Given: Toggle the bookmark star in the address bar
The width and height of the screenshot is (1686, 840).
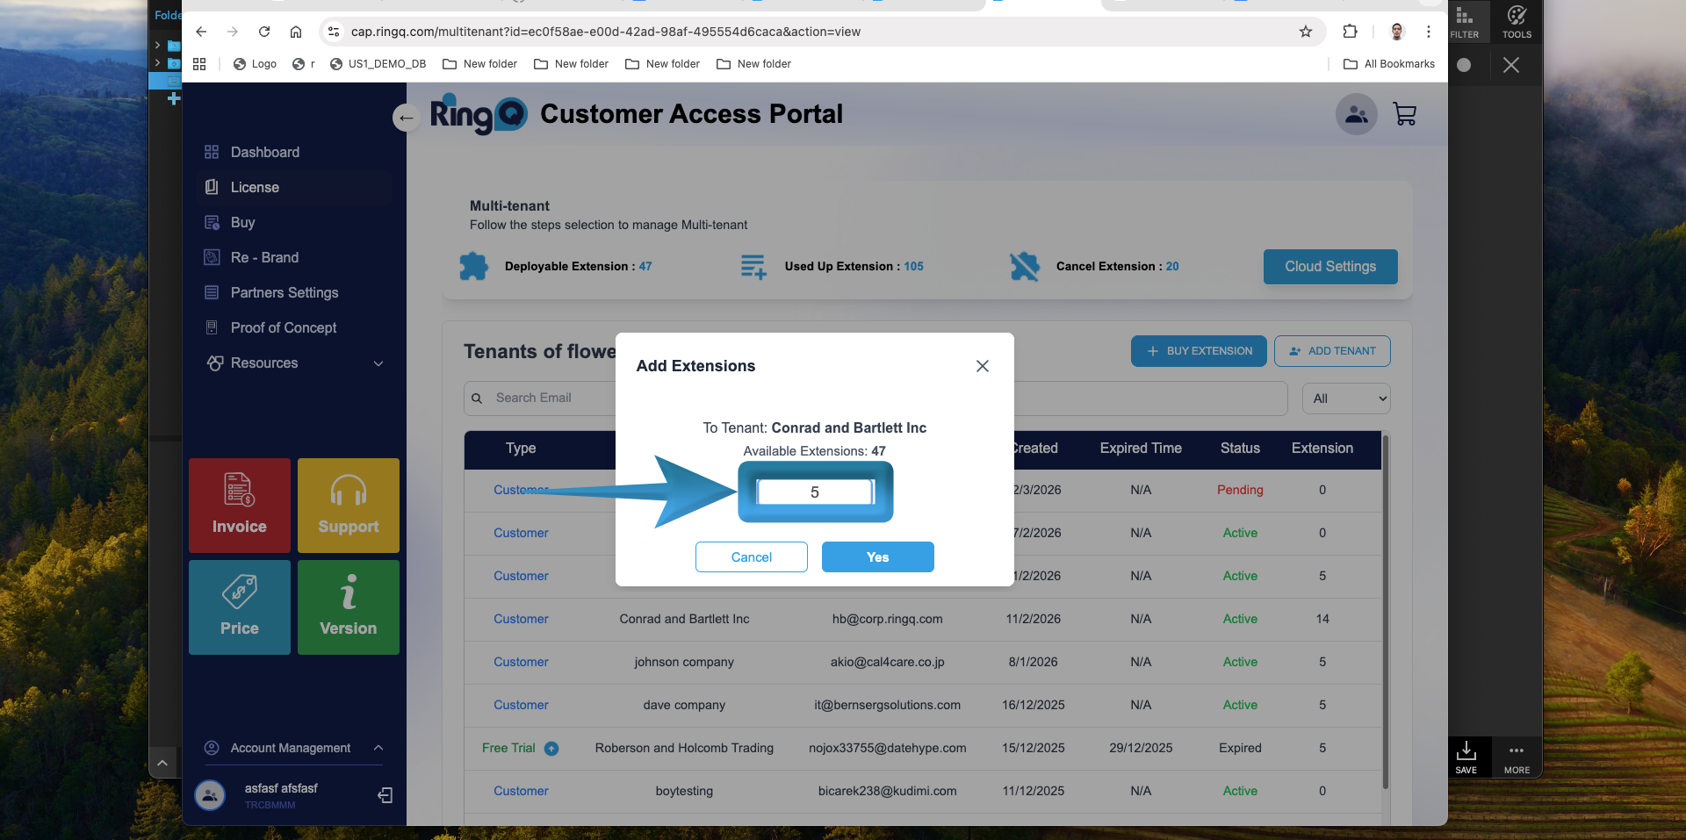Looking at the screenshot, I should pyautogui.click(x=1306, y=31).
